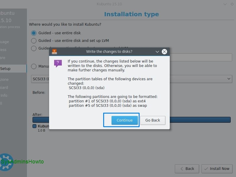Image resolution: width=236 pixels, height=177 pixels.
Task: Click the Kubuntu partition legend color square
Action: coord(35,126)
